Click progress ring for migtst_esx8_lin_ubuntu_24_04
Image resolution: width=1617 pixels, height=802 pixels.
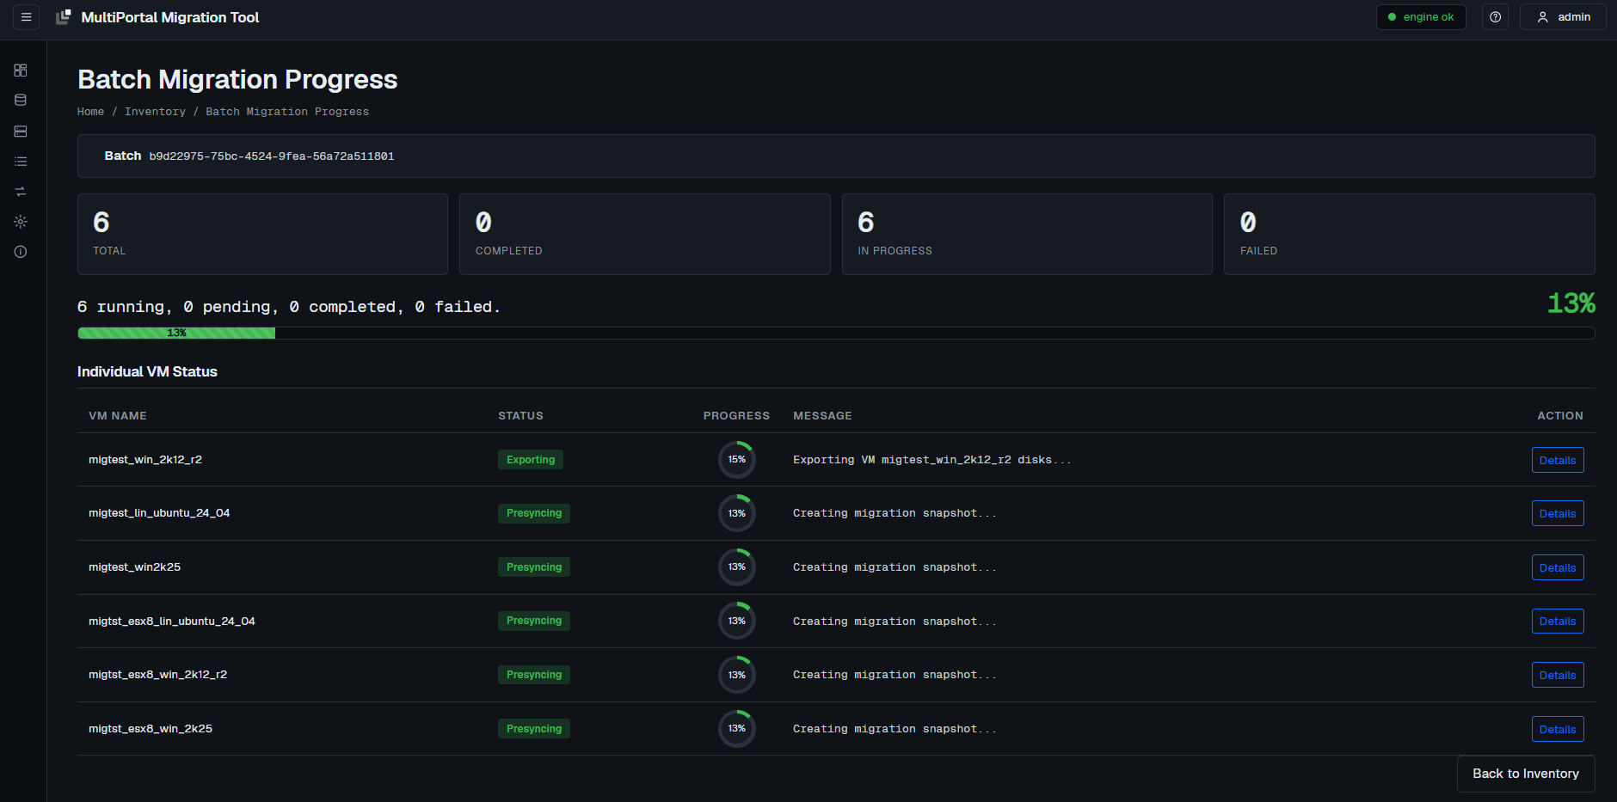(737, 621)
